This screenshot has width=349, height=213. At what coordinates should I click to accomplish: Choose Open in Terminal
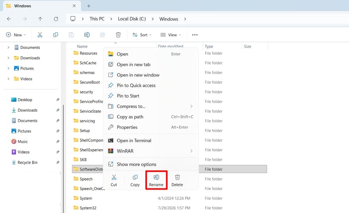click(x=151, y=141)
